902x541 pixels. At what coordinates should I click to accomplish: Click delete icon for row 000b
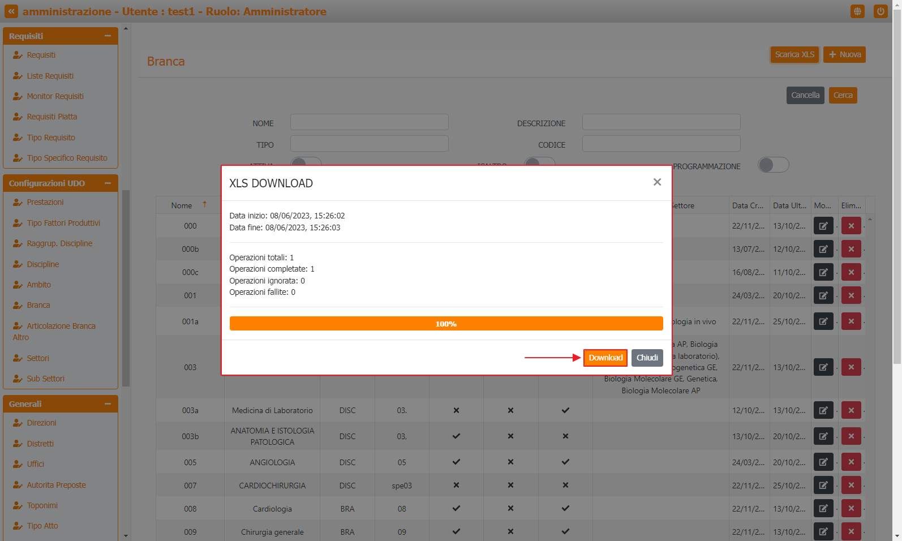[x=851, y=249]
